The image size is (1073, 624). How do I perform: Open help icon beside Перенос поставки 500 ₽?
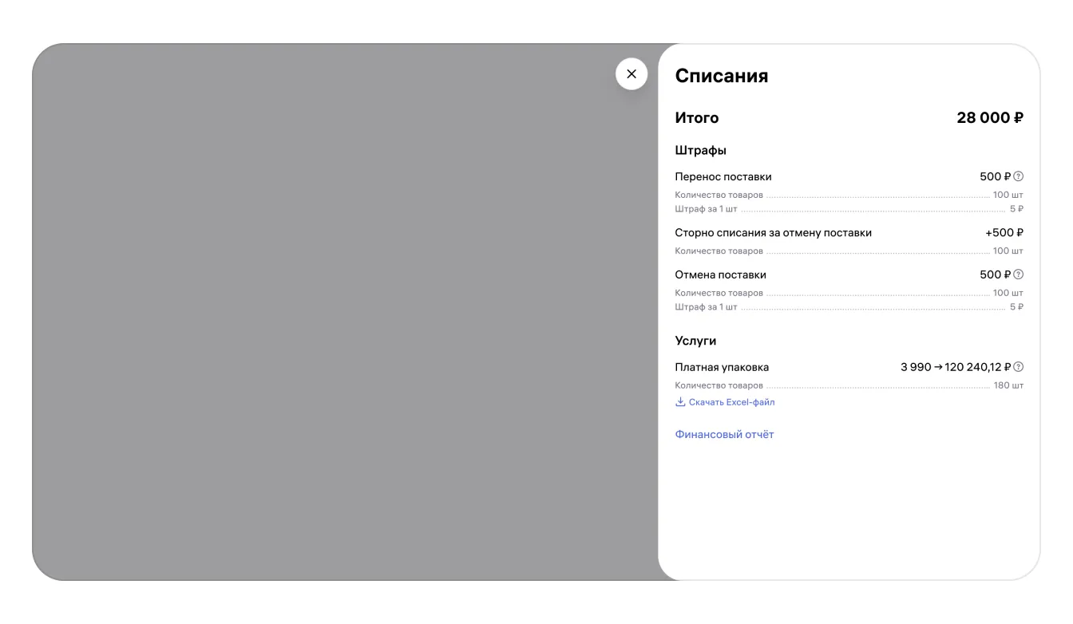(x=1019, y=177)
